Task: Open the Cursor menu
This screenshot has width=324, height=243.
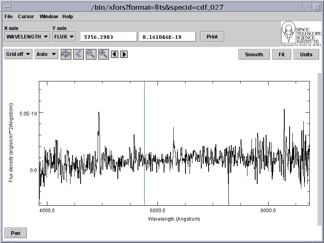Action: coord(26,17)
